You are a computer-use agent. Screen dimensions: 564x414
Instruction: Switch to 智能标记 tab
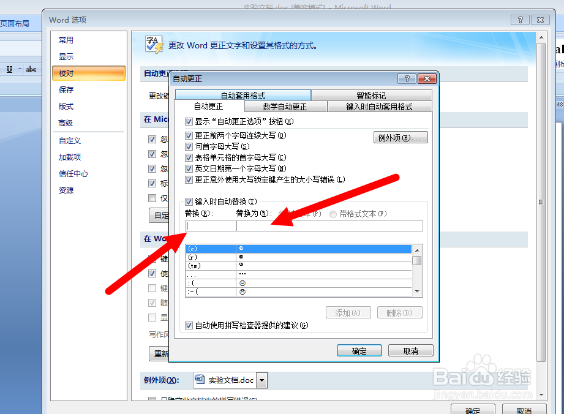(x=371, y=96)
